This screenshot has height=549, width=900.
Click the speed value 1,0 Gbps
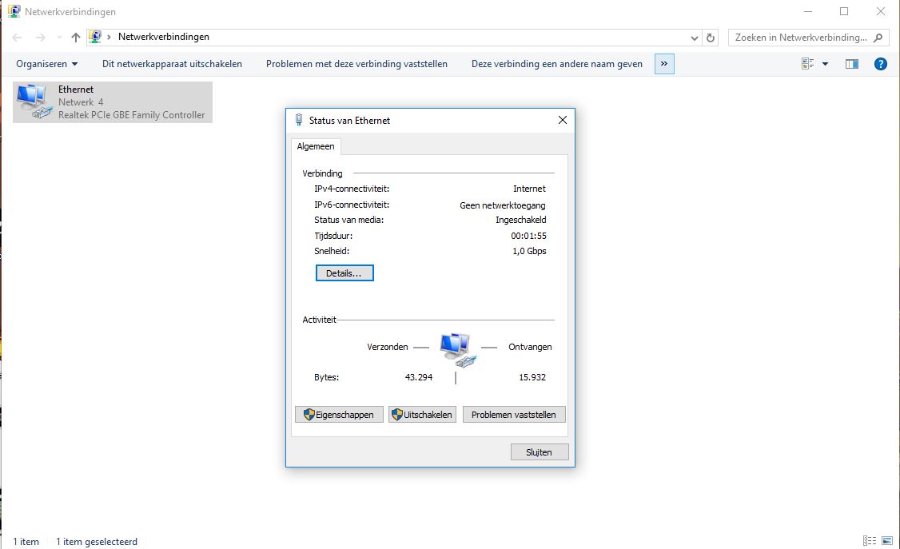point(529,251)
